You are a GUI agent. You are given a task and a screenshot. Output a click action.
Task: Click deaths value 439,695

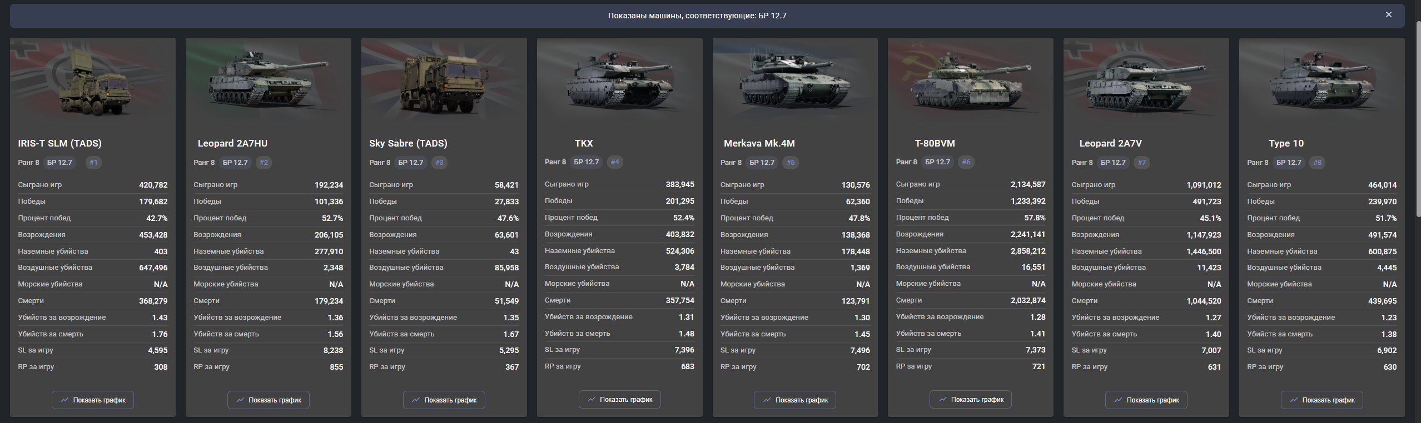pos(1382,301)
